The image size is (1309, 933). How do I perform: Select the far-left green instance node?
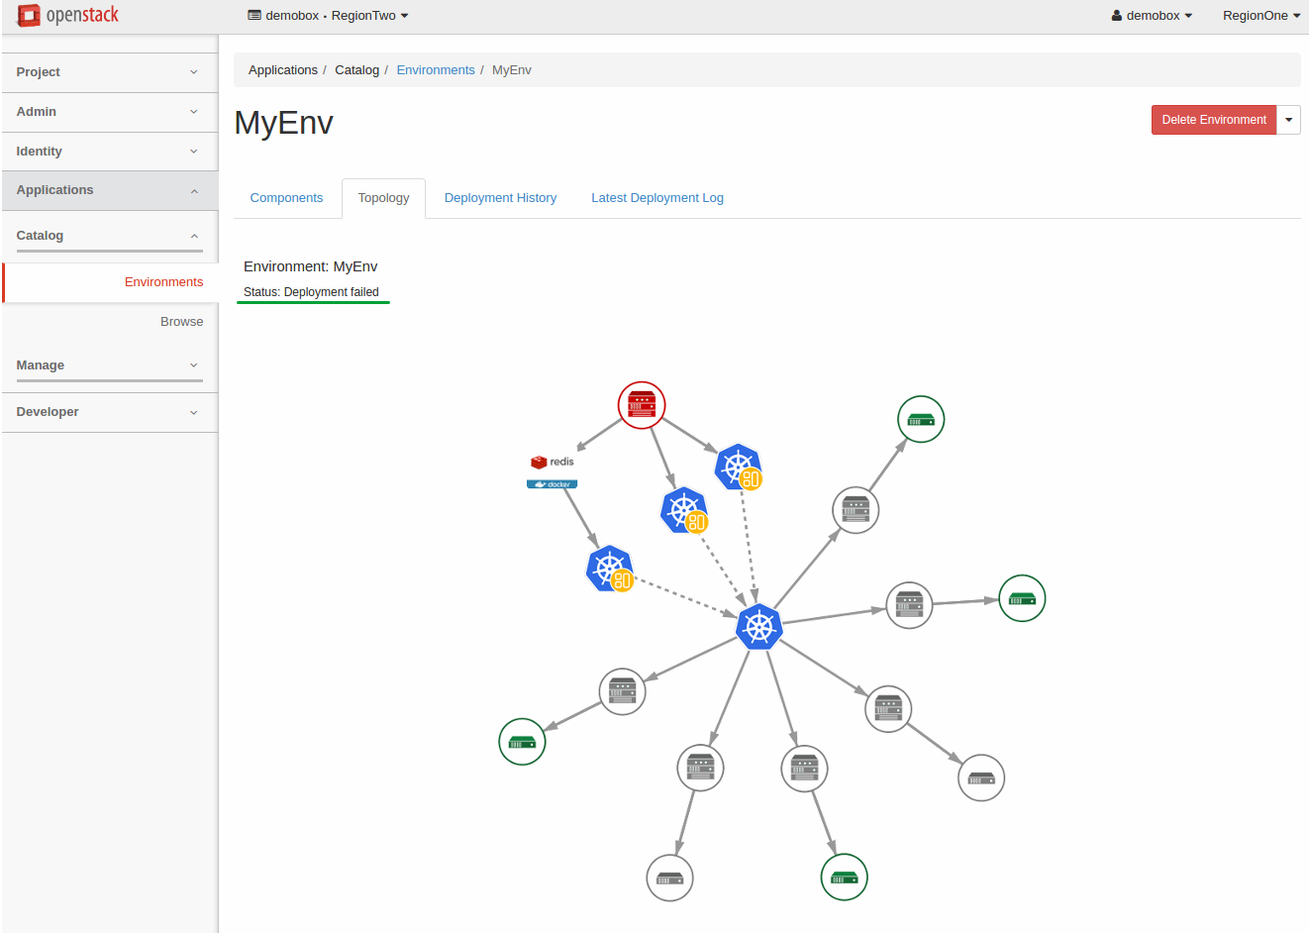tap(522, 742)
